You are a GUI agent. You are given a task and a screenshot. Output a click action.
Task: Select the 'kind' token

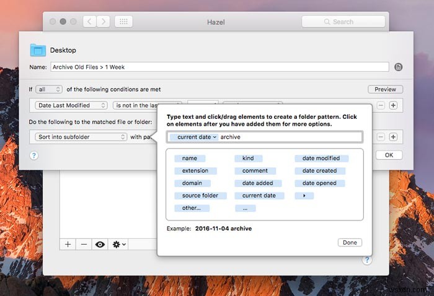(248, 159)
